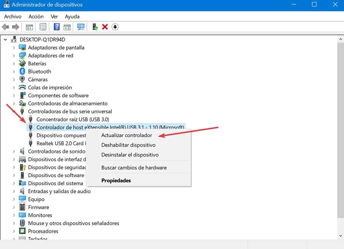This screenshot has height=249, width=344.
Task: Expand the Cámaras category
Action: pyautogui.click(x=14, y=79)
